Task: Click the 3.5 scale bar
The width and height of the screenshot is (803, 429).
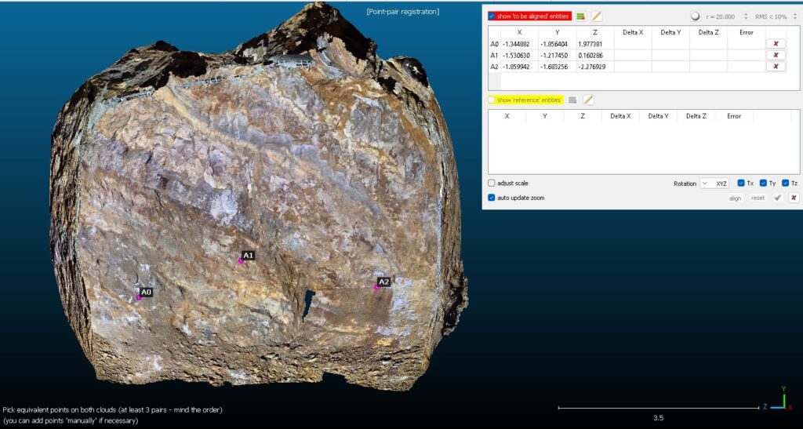Action: (x=659, y=408)
